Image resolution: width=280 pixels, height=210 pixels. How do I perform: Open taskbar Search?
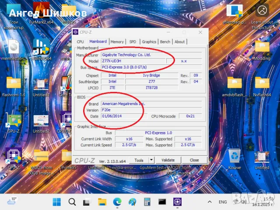pos(72,202)
